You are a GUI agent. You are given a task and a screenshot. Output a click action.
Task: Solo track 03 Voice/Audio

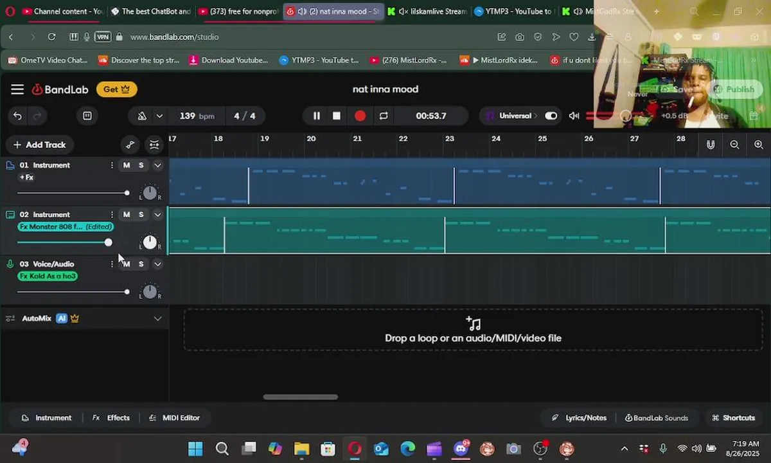coord(141,264)
